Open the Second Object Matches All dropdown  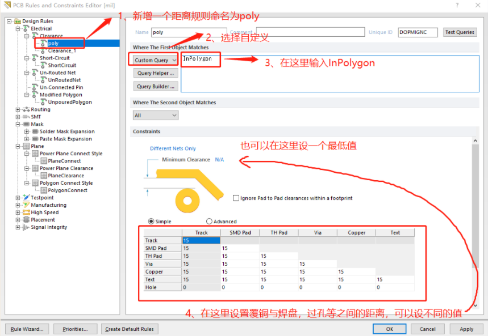pyautogui.click(x=156, y=115)
